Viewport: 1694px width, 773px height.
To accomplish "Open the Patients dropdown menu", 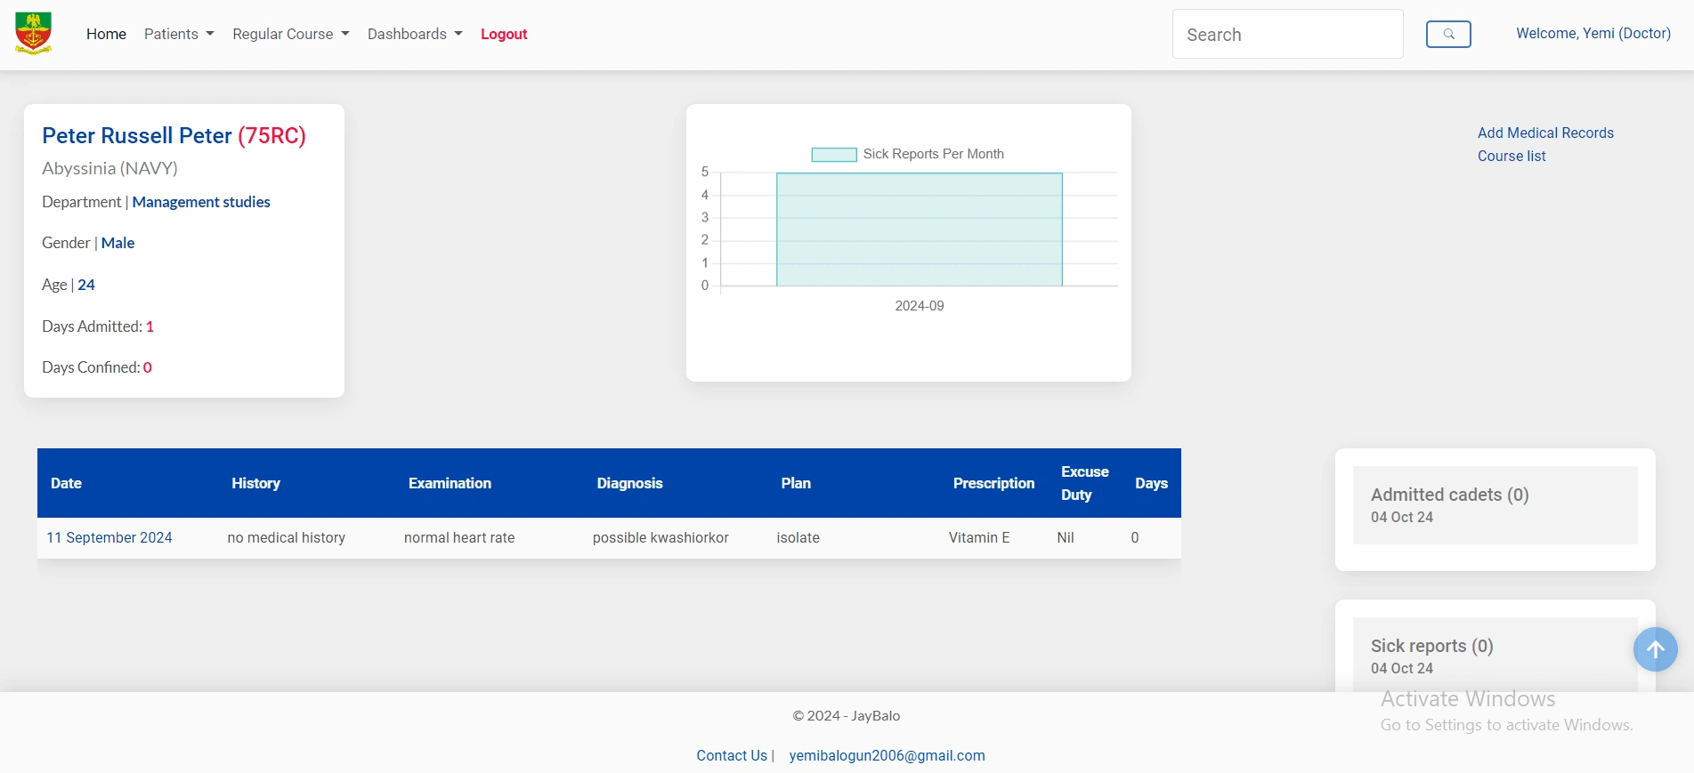I will click(x=179, y=34).
